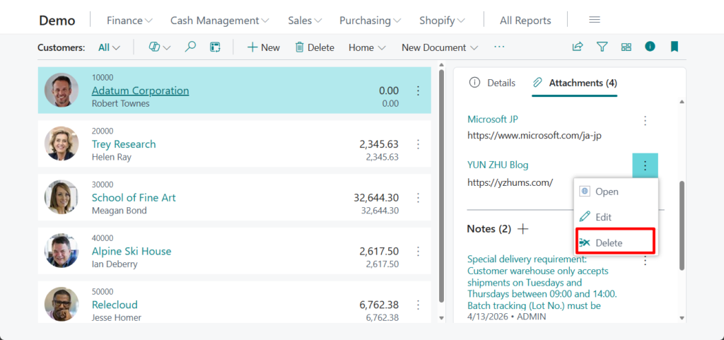
Task: Expand the Cash Management menu
Action: [x=219, y=20]
